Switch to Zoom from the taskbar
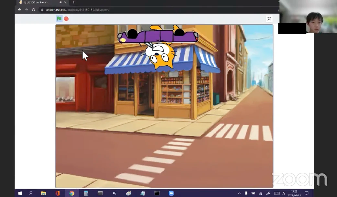 171,193
